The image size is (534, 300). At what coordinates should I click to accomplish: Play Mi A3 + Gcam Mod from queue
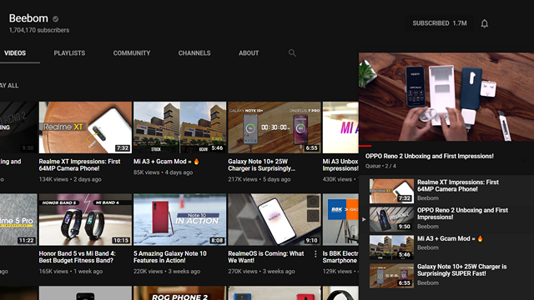click(391, 247)
